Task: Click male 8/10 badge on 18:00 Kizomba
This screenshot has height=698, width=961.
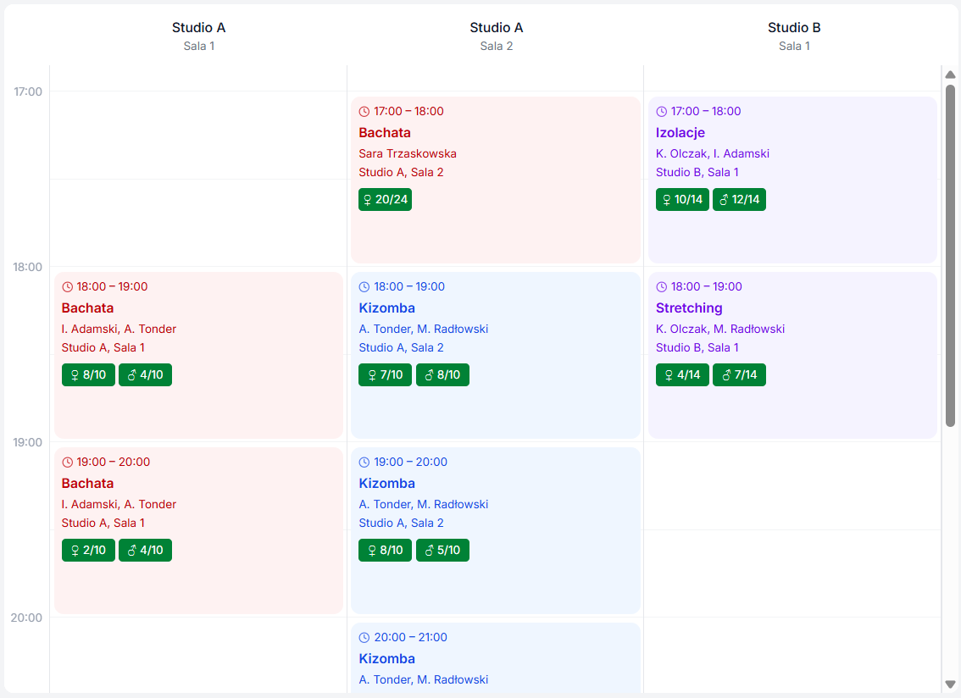Action: coord(442,375)
